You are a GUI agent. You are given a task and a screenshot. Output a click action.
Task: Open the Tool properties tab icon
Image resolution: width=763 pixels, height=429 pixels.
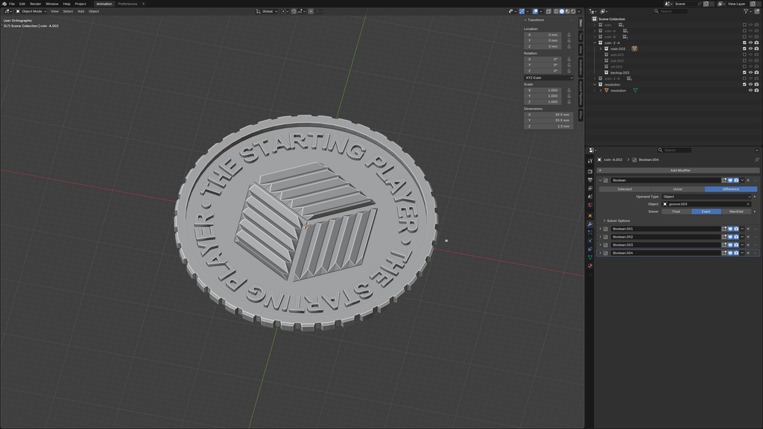[590, 161]
